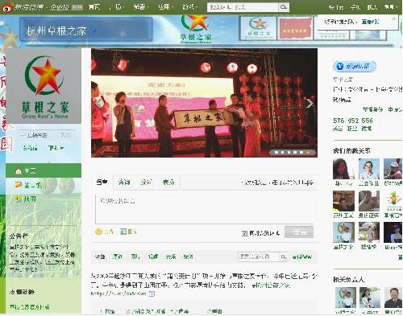Click the picture upload icon below text box

click(x=123, y=232)
